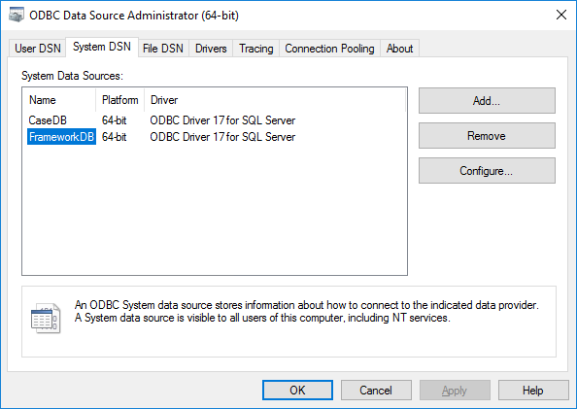Close the ODBC Administrator window
The height and width of the screenshot is (409, 577).
pyautogui.click(x=561, y=16)
